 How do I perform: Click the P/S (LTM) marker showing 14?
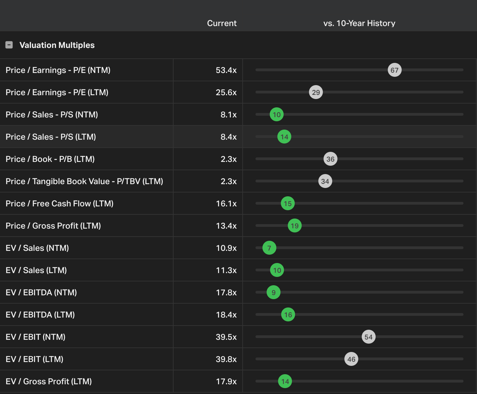click(x=284, y=137)
